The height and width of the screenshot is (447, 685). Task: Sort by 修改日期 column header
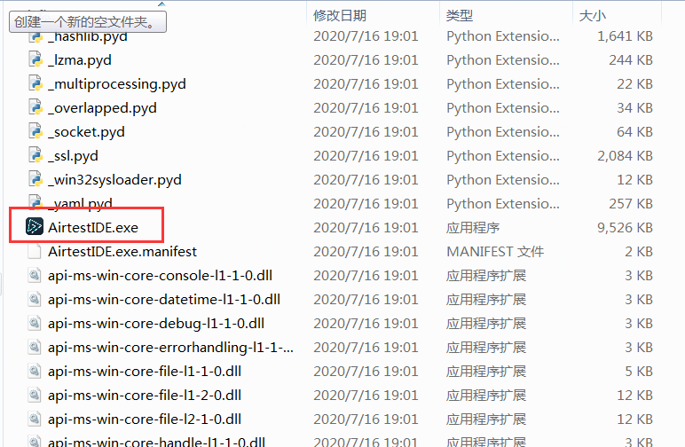coord(340,16)
